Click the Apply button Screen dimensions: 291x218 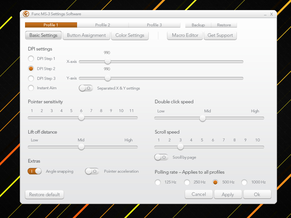click(x=228, y=195)
